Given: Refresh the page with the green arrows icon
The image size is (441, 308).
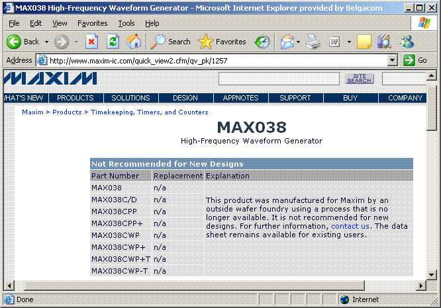Looking at the screenshot, I should pyautogui.click(x=113, y=42).
